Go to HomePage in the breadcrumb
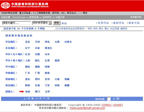 tap(19, 17)
